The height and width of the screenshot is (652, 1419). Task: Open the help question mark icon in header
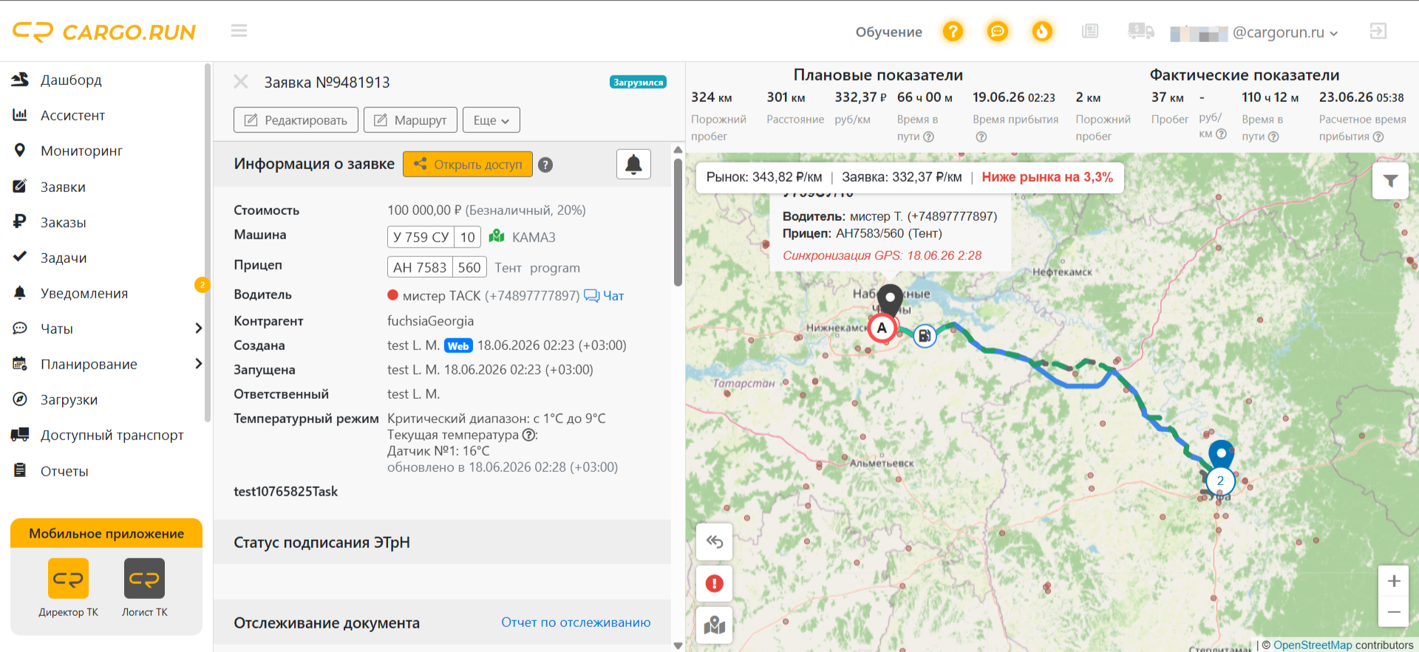(953, 32)
